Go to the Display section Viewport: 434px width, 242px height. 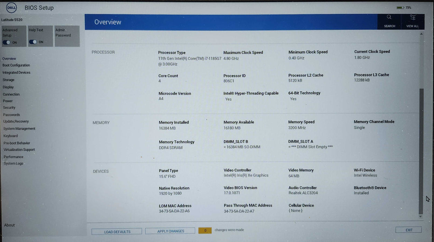click(x=8, y=87)
